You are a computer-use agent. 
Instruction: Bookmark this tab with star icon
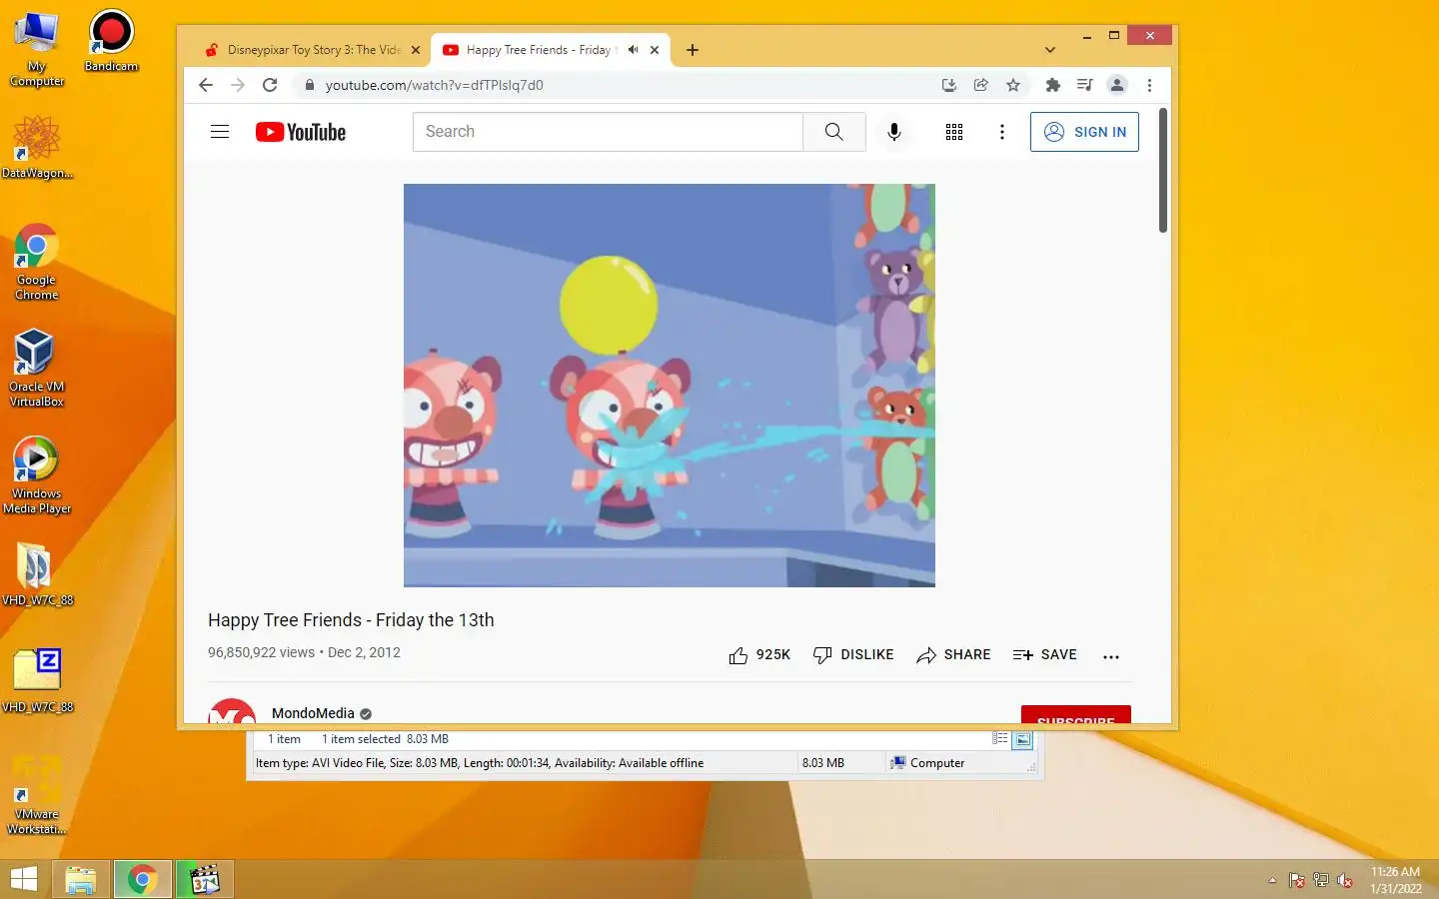tap(1013, 85)
